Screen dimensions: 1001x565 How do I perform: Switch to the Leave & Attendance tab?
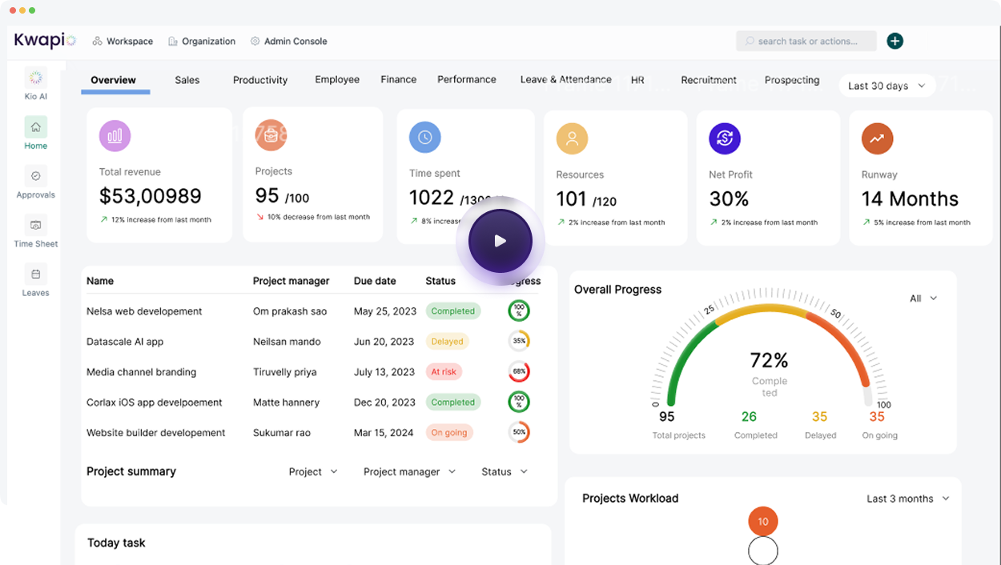pos(566,79)
